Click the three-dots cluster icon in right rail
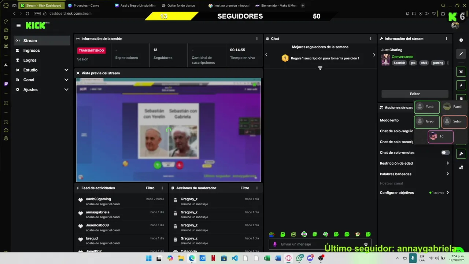The width and height of the screenshot is (469, 264). pyautogui.click(x=461, y=168)
